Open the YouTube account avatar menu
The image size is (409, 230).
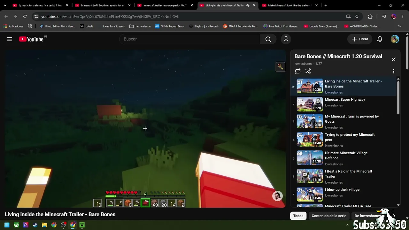[395, 39]
